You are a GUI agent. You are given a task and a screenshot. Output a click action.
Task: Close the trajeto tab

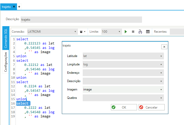tap(14, 7)
